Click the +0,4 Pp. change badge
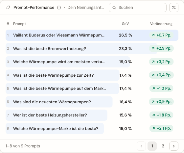This screenshot has width=184, height=153. [161, 75]
